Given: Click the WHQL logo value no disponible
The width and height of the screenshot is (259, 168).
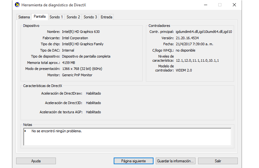Looking at the screenshot, I should pos(185,50).
